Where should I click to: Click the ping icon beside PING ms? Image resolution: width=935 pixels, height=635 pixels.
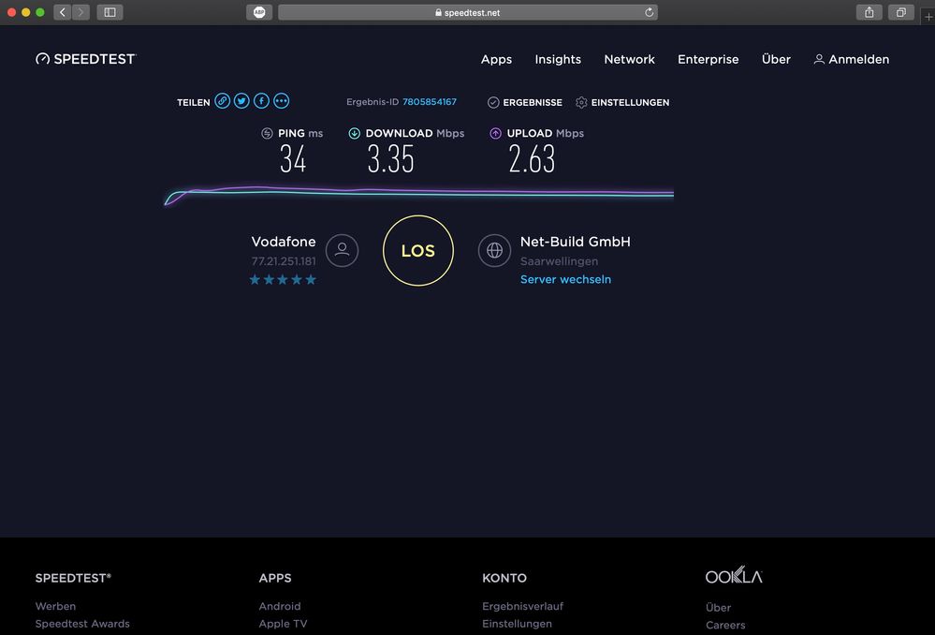pyautogui.click(x=267, y=133)
